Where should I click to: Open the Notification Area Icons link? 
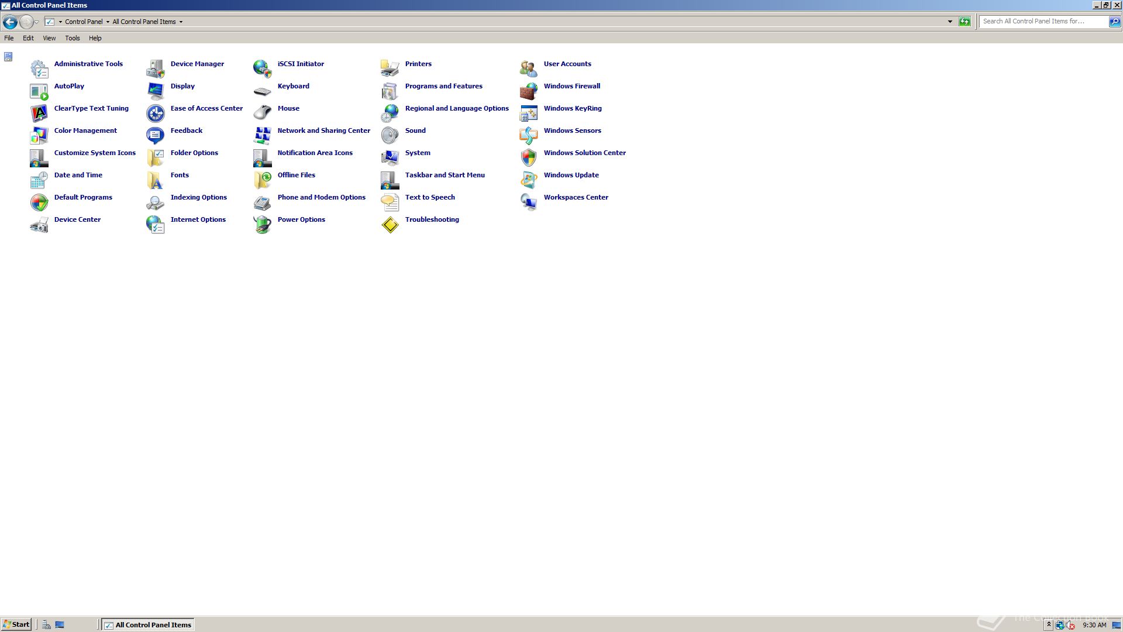(315, 153)
